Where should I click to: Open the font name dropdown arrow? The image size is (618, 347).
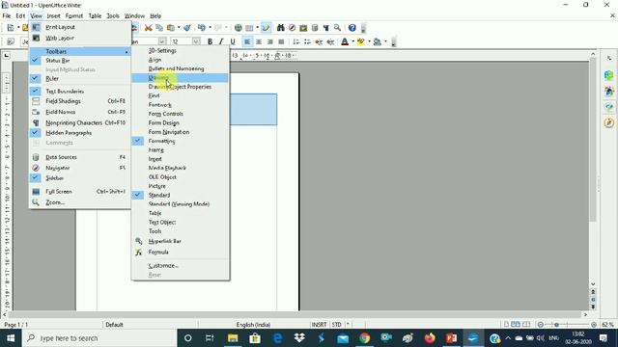(162, 41)
